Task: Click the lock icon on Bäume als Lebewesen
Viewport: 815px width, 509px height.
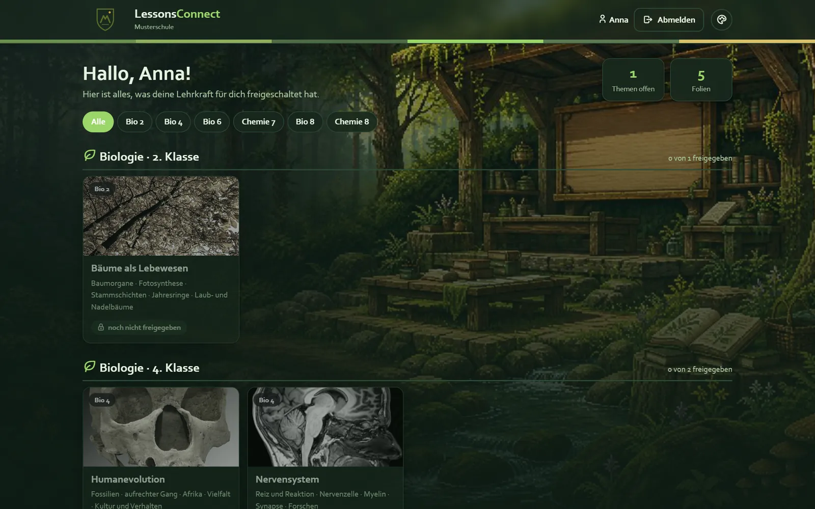Action: [x=101, y=327]
